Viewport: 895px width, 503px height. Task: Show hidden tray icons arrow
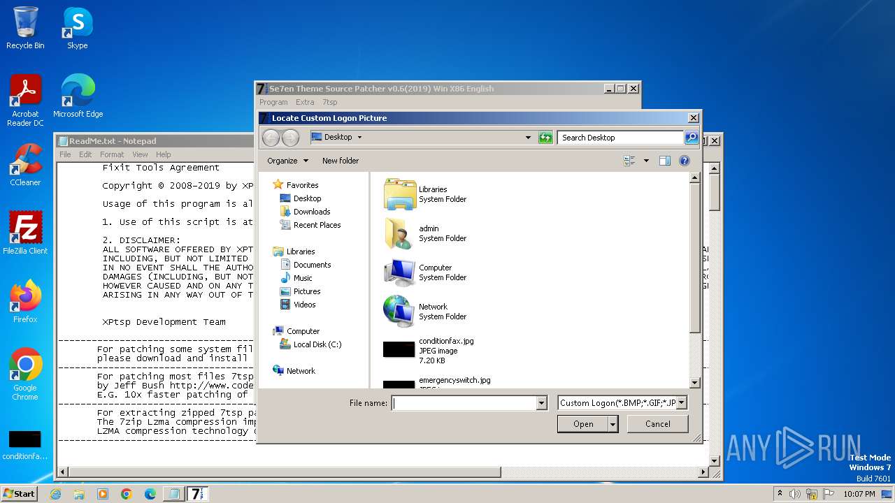(780, 494)
